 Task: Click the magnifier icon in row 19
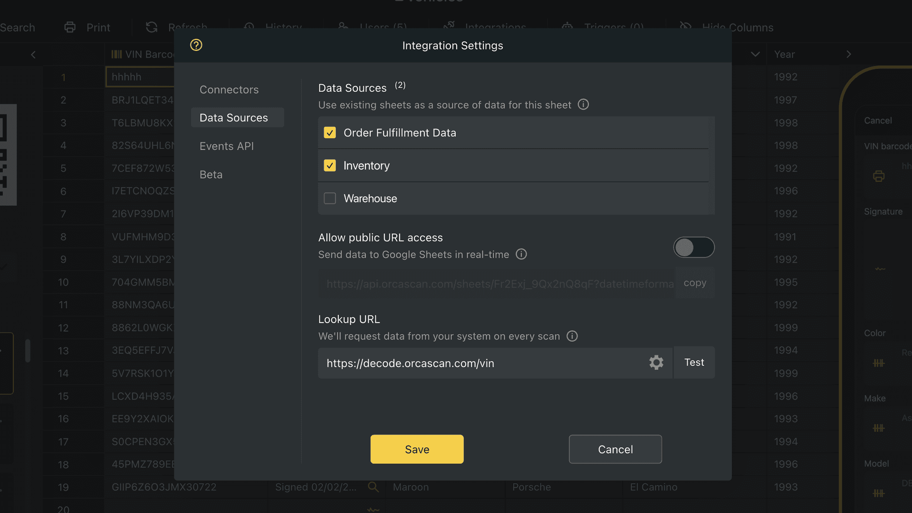tap(374, 487)
